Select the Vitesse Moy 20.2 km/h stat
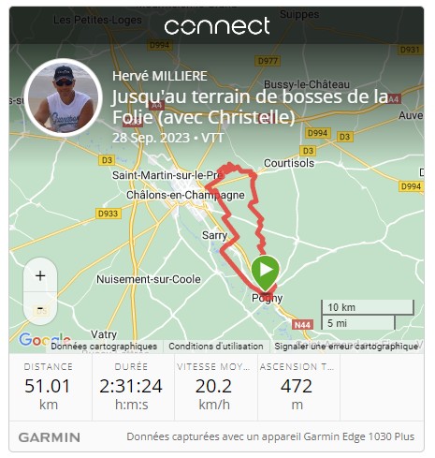 (214, 387)
